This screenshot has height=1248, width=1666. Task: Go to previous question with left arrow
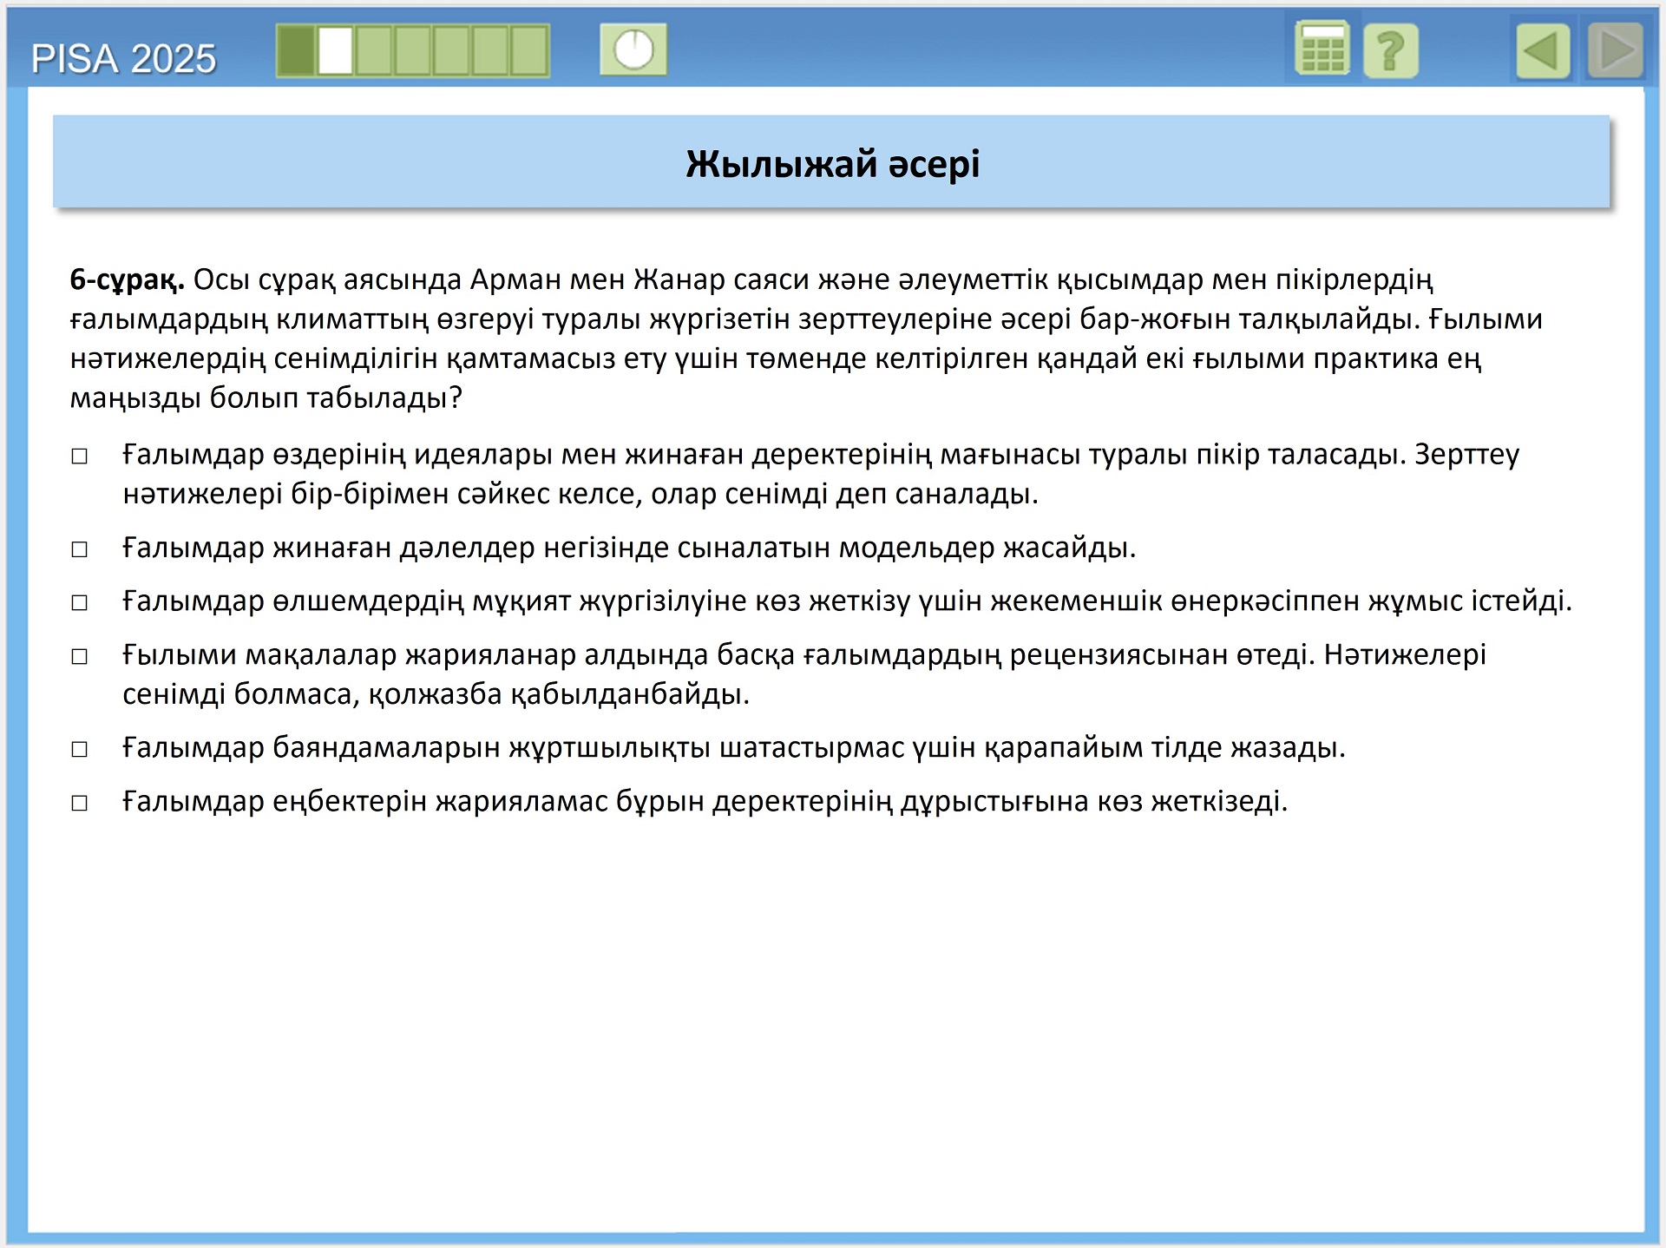[1543, 51]
